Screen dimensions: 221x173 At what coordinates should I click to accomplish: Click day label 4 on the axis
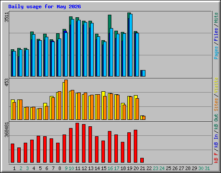point(34,168)
